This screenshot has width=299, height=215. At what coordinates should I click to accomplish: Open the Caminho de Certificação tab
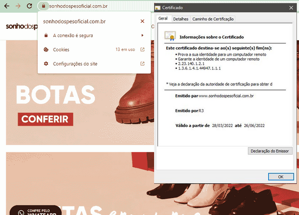click(213, 19)
